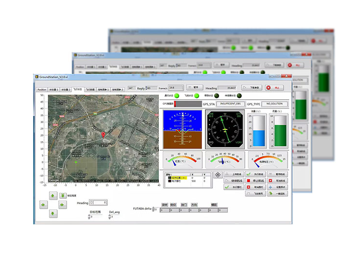
Task: Click the four-way diamond pan icon
Action: [x=218, y=174]
